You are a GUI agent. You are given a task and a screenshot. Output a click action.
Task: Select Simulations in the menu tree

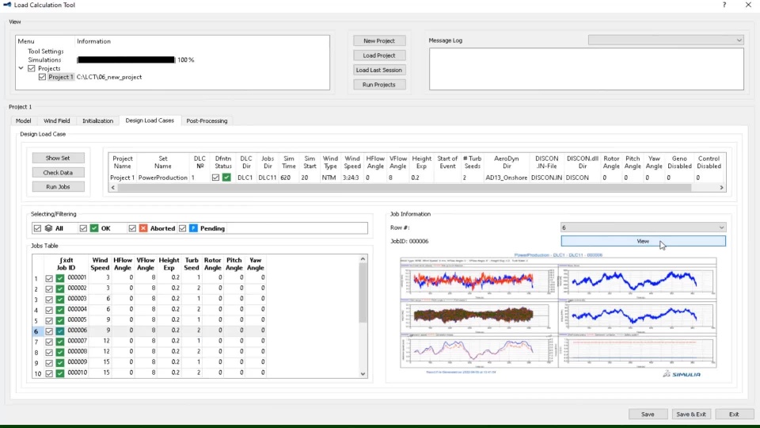[44, 59]
